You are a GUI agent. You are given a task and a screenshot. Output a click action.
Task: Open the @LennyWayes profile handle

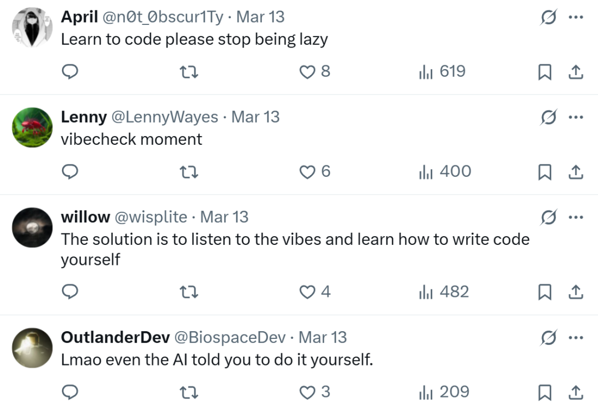point(165,117)
